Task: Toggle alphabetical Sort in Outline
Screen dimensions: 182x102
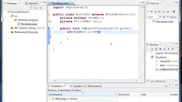Action: click(156, 49)
